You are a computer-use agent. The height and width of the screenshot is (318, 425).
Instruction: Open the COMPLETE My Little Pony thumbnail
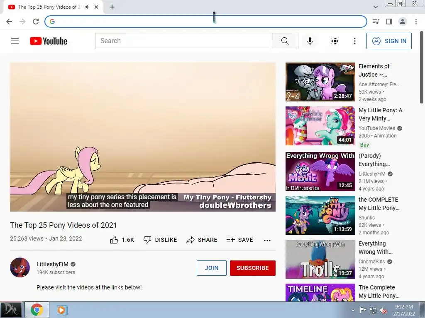[x=320, y=215]
